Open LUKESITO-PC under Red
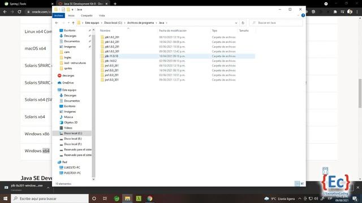362x203 pixels. point(72,167)
